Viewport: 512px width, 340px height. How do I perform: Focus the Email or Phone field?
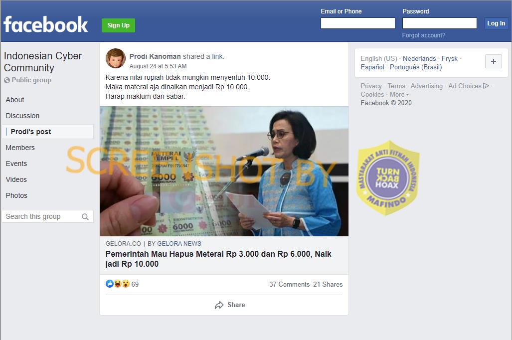(x=358, y=23)
